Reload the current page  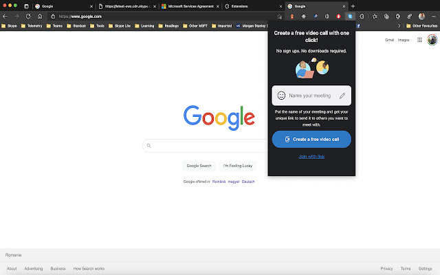click(28, 16)
